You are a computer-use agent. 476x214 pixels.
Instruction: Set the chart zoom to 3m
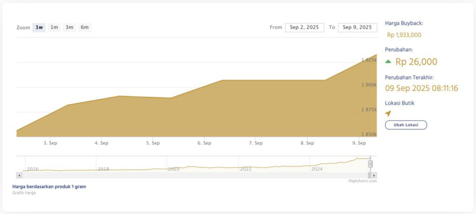pyautogui.click(x=69, y=27)
